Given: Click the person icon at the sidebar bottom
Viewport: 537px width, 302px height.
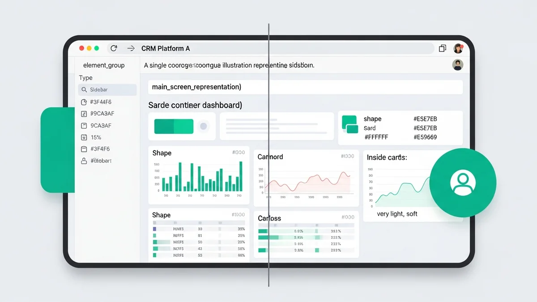Looking at the screenshot, I should pyautogui.click(x=84, y=161).
